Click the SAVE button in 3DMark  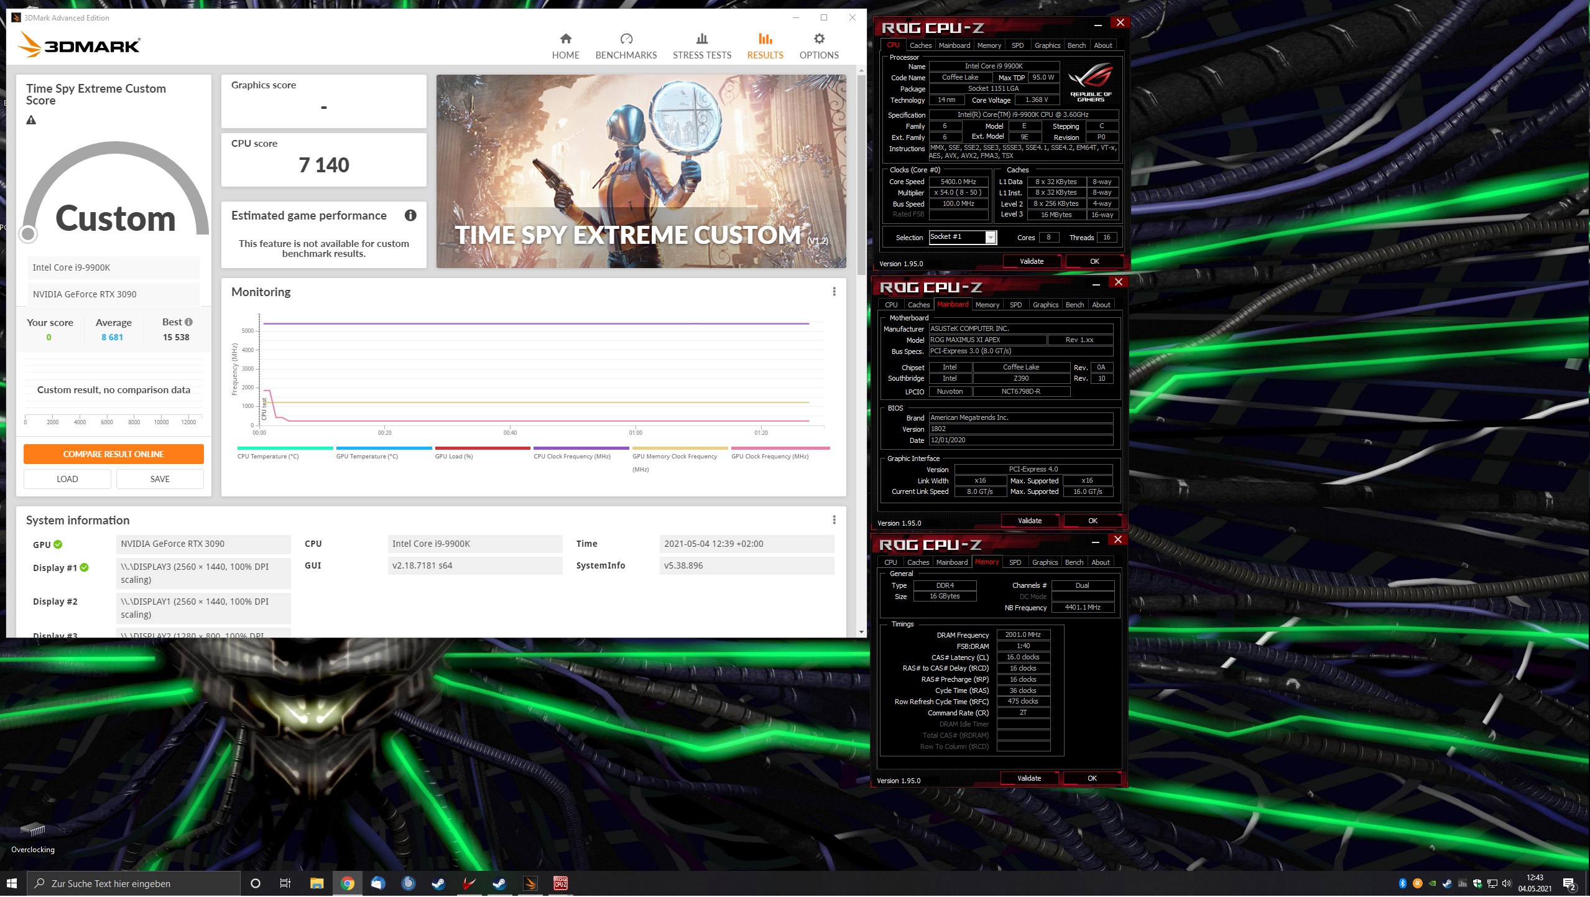(160, 479)
